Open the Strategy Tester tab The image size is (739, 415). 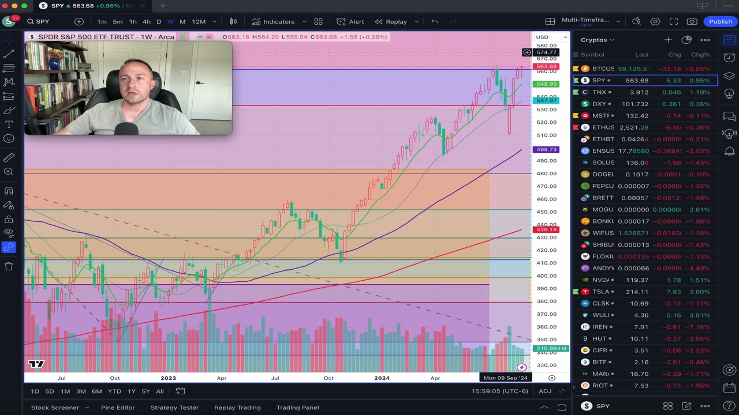click(x=174, y=408)
